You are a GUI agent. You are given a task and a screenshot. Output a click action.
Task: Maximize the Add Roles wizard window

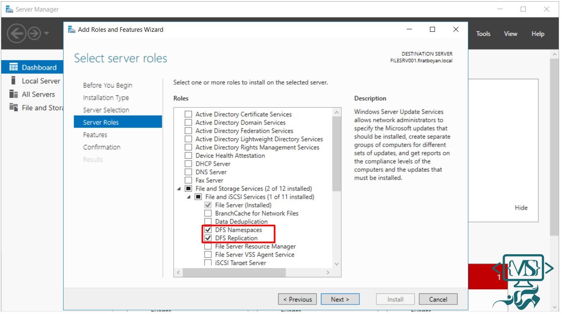(432, 29)
